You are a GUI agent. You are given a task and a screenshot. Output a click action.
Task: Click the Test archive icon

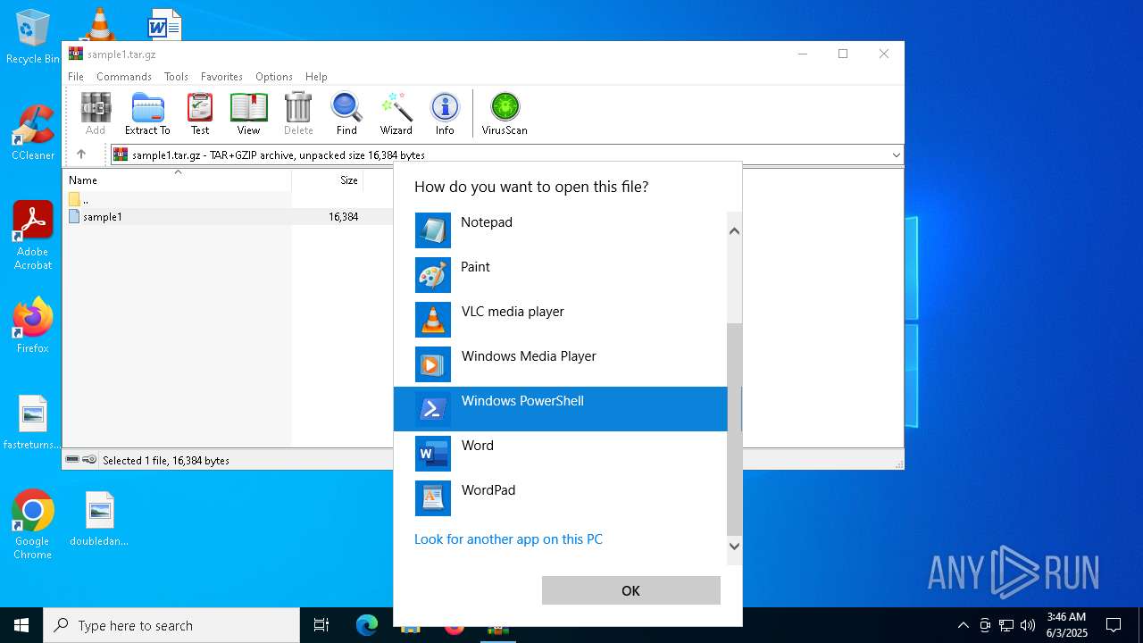coord(200,113)
